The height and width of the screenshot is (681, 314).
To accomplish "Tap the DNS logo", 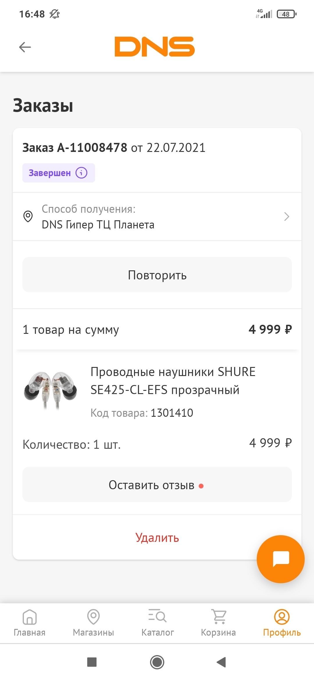I will point(155,47).
